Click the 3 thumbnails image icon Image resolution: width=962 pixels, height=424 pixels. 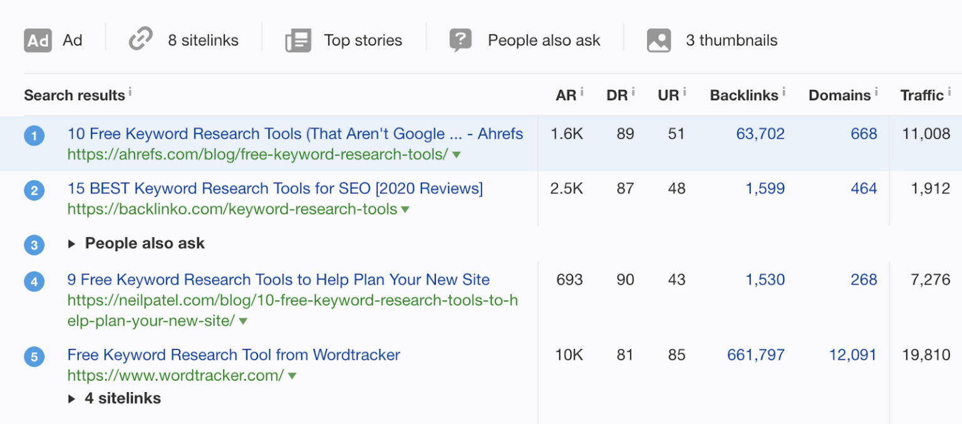pos(658,39)
